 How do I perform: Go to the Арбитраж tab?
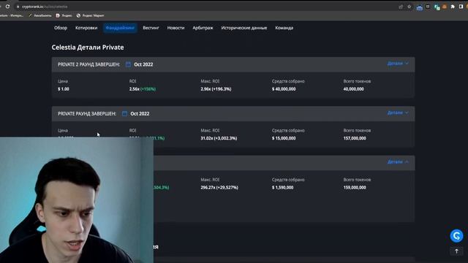click(x=203, y=28)
